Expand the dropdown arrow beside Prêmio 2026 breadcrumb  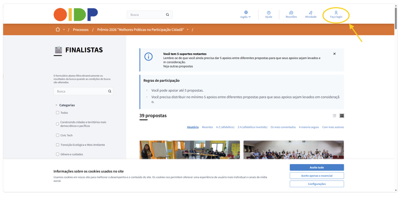(x=188, y=30)
